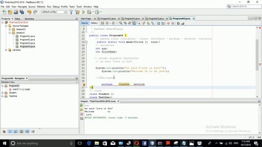Switch to the Services tab

(x=29, y=19)
